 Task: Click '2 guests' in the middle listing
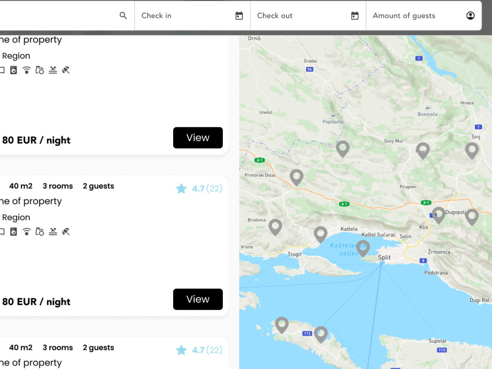[98, 186]
